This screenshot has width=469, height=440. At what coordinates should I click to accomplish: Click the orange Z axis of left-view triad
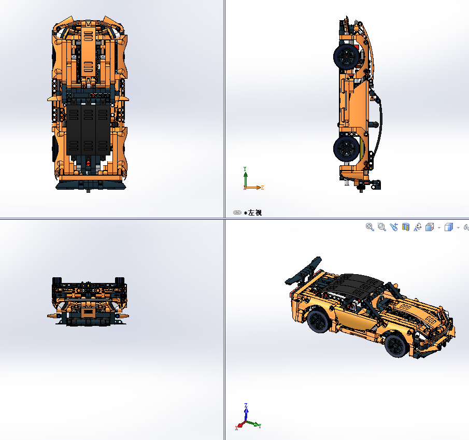point(254,188)
